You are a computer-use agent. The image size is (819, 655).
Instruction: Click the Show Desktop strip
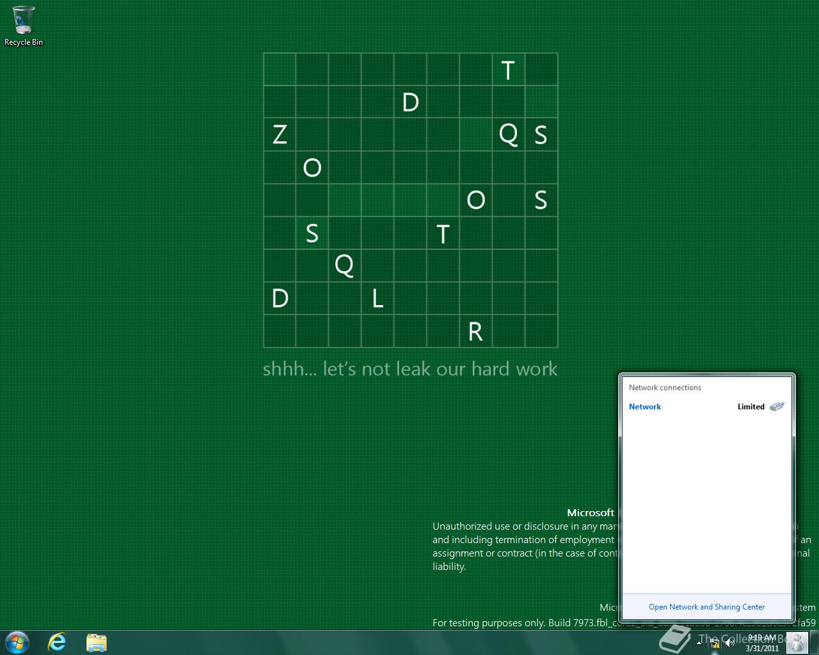(x=814, y=642)
